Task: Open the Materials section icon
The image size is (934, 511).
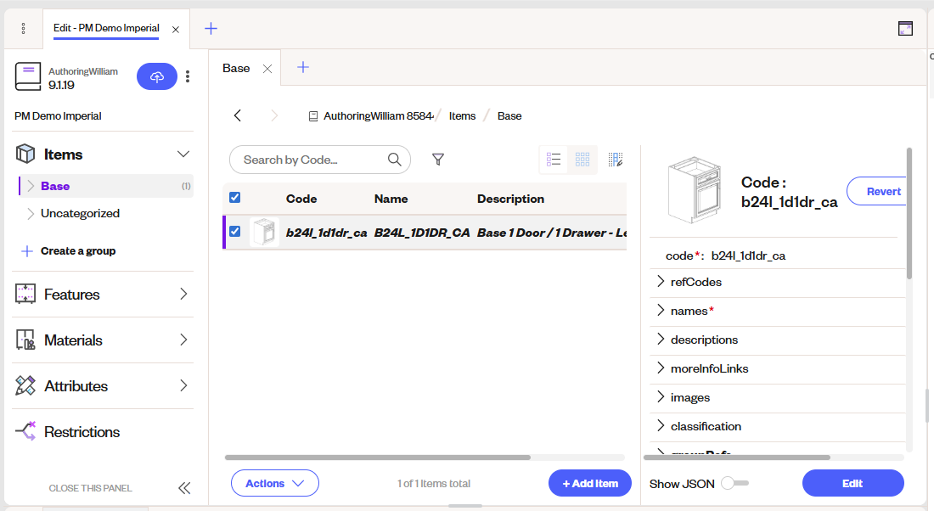Action: (x=24, y=340)
